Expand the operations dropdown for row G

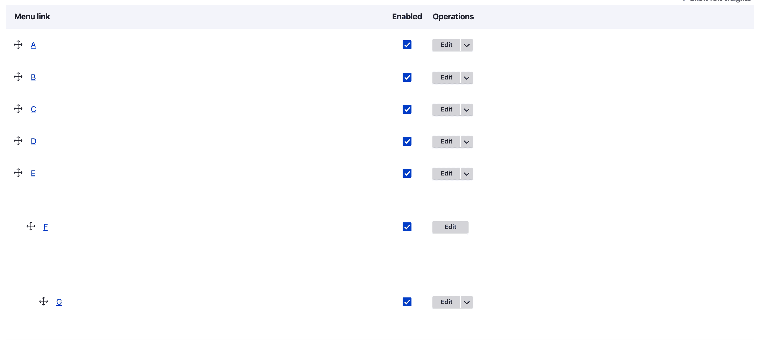click(x=466, y=302)
